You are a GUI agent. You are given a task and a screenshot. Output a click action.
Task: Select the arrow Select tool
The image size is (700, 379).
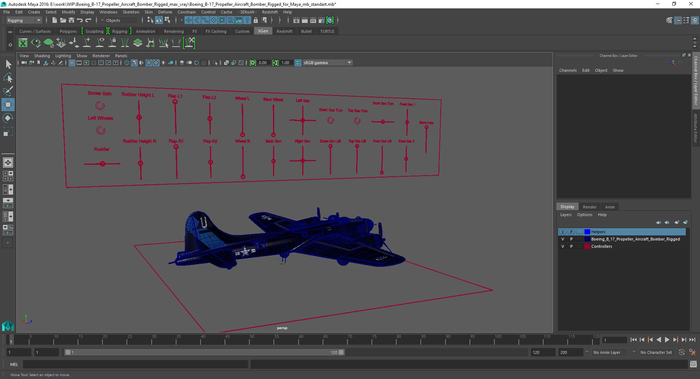(x=8, y=65)
